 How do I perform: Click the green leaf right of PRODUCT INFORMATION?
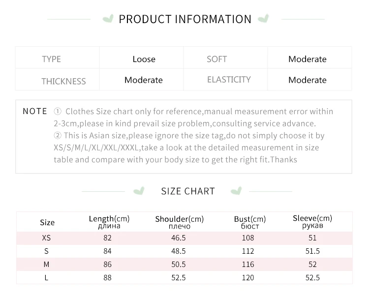(263, 19)
